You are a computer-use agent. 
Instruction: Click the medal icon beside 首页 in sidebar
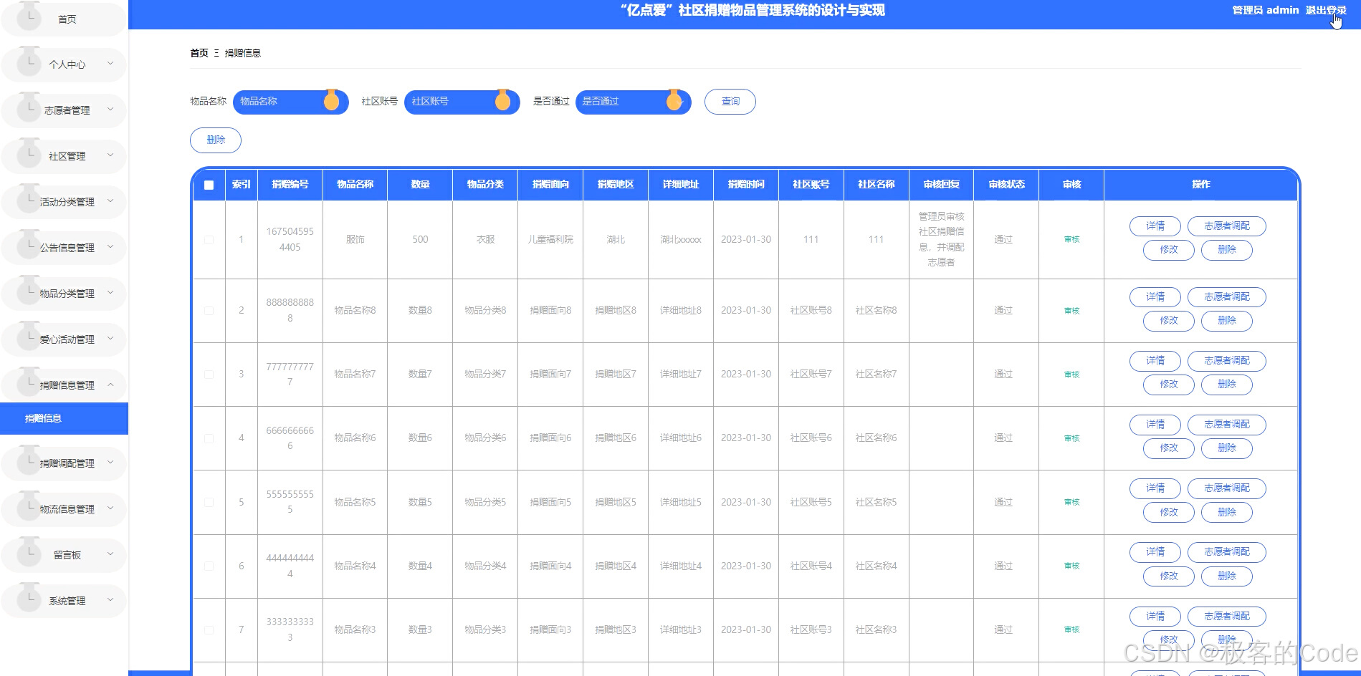[x=29, y=16]
